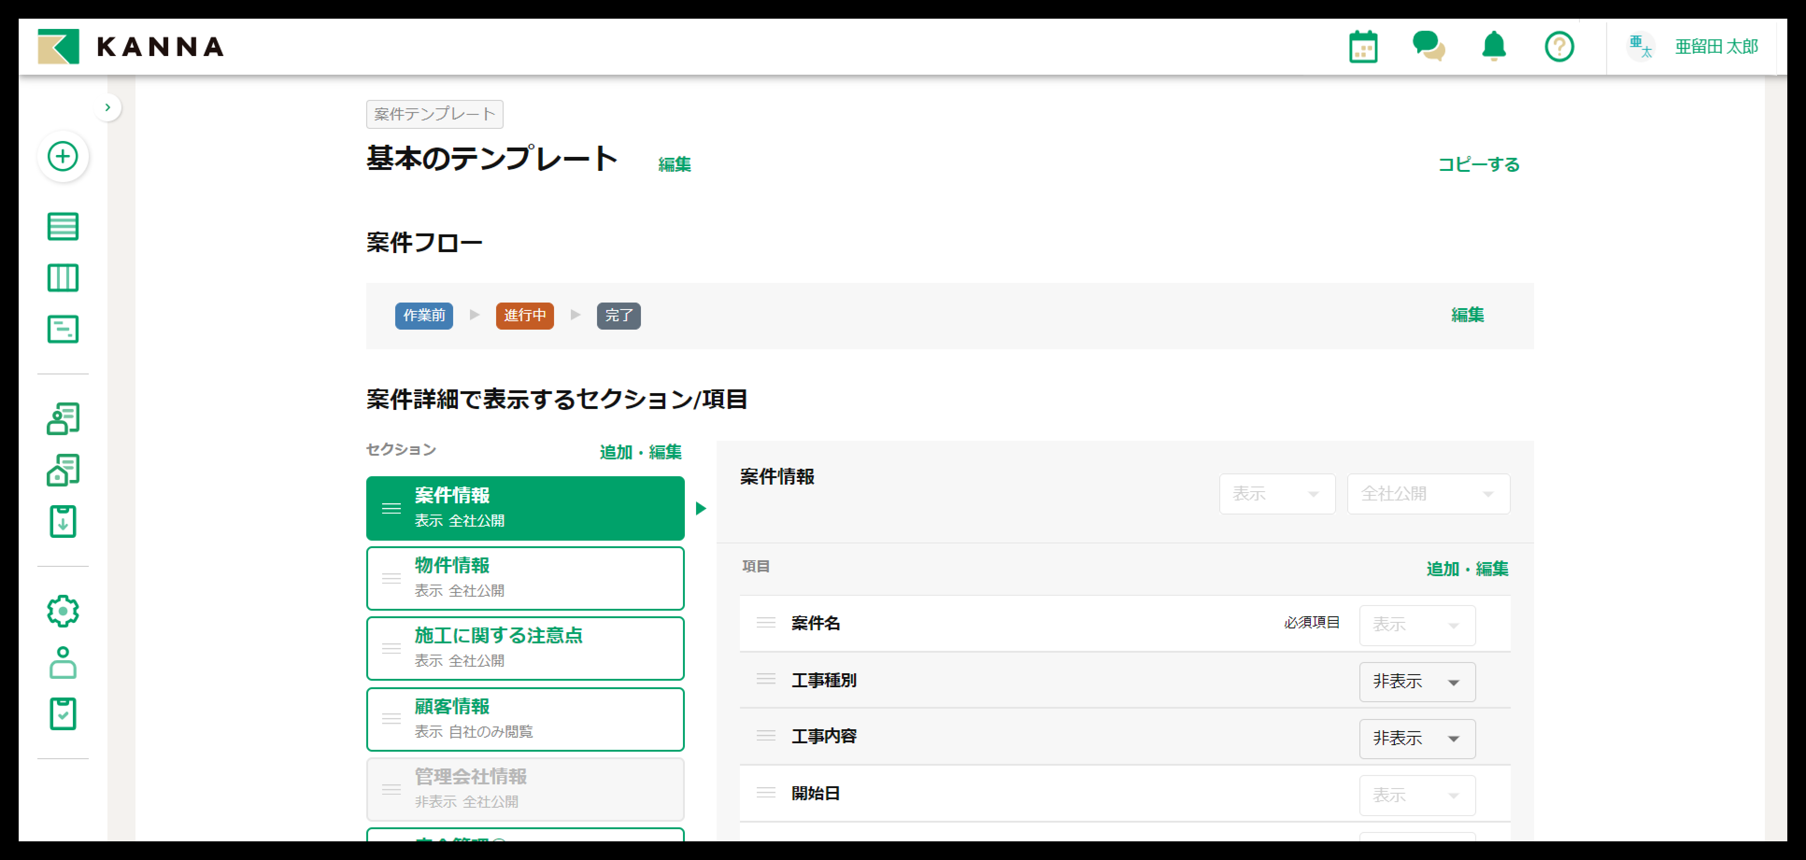
Task: Click 必須項目 label on 案件名 row
Action: pyautogui.click(x=1312, y=622)
